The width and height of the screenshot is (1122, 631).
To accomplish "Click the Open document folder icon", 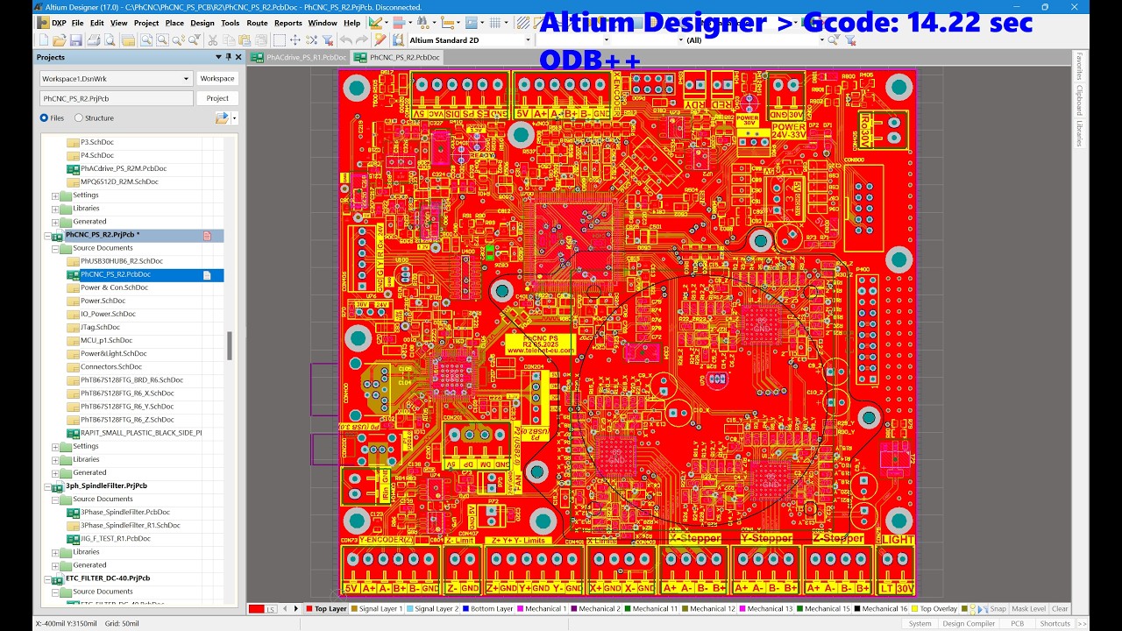I will pyautogui.click(x=60, y=40).
